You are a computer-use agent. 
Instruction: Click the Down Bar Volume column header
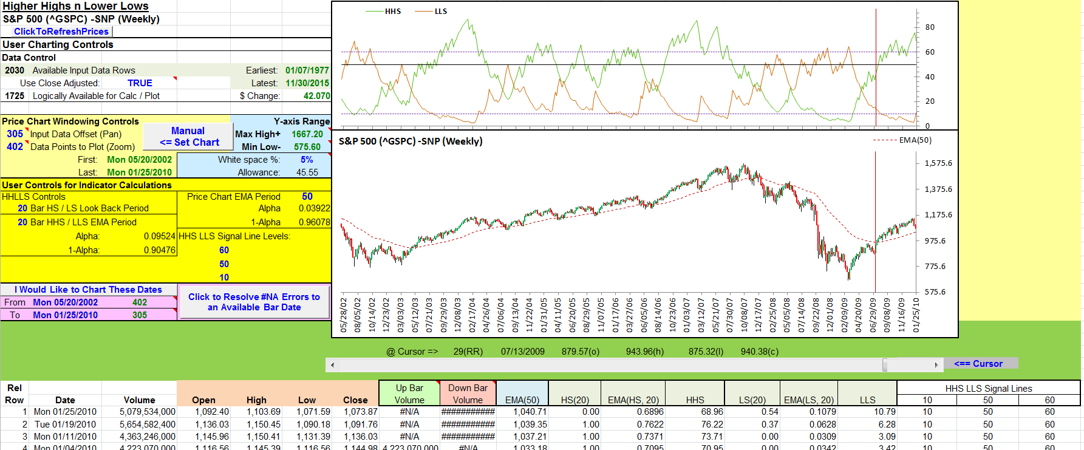pos(468,394)
